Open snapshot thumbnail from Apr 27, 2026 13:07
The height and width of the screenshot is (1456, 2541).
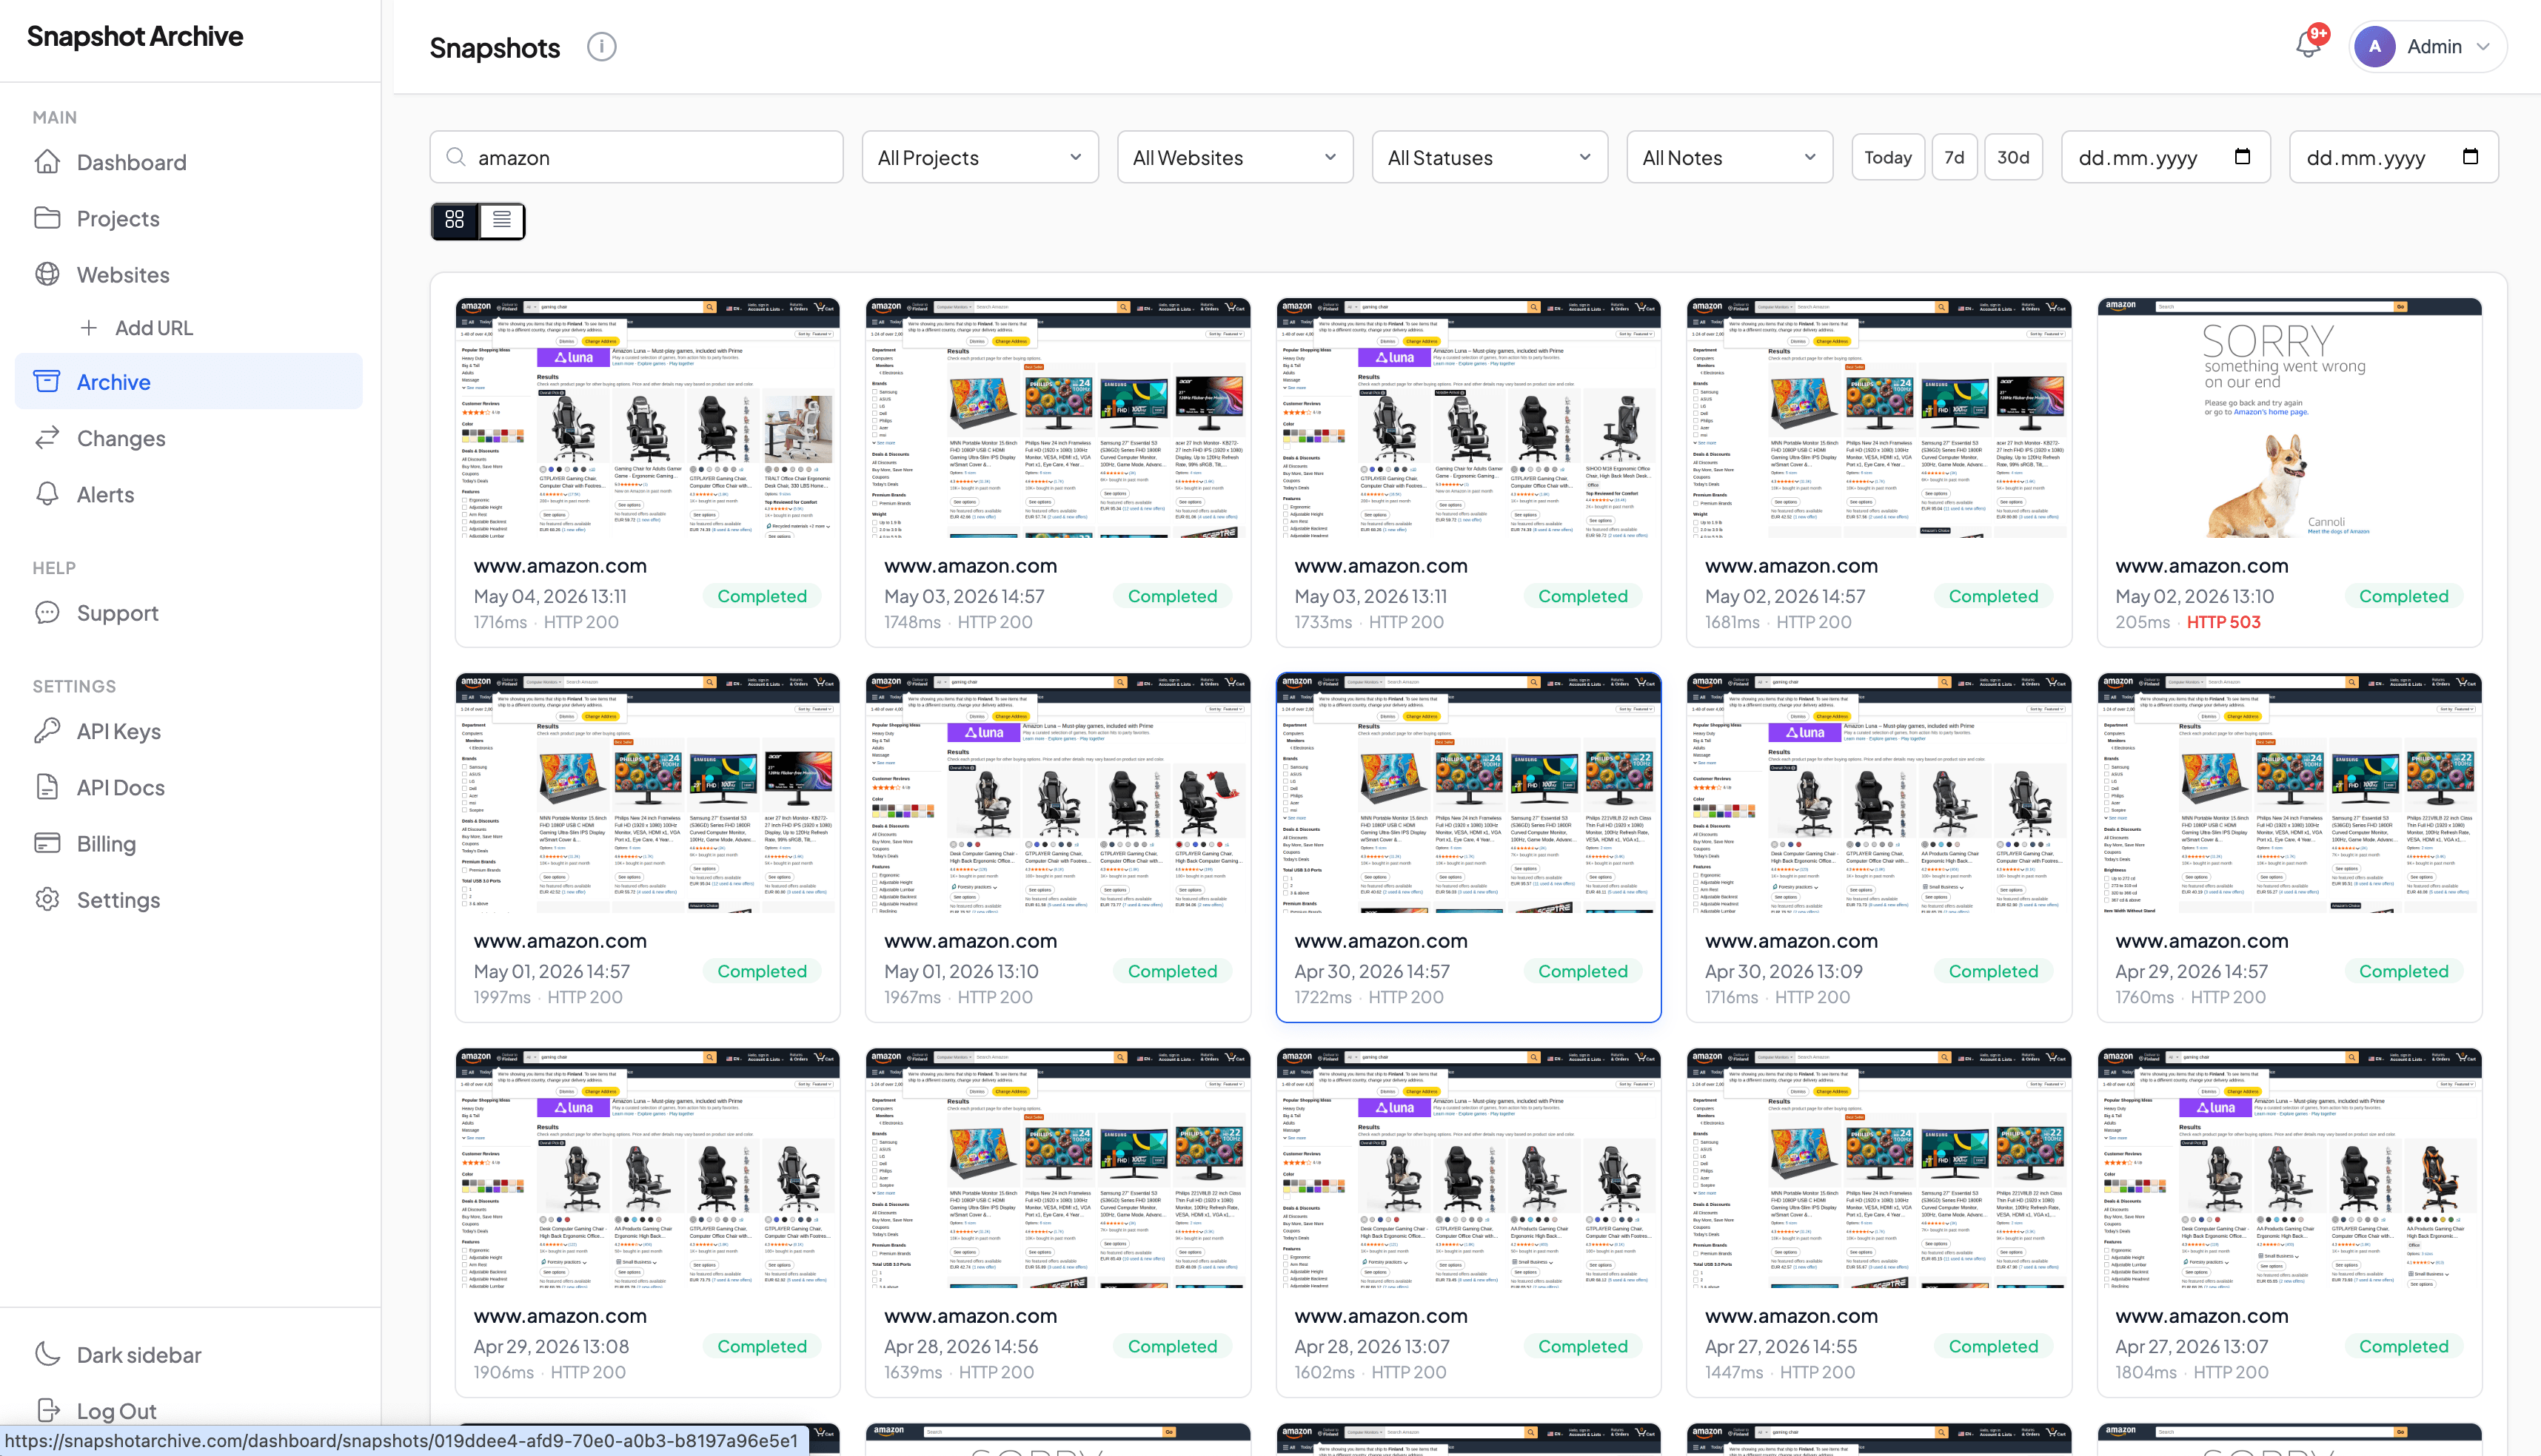pos(2289,1168)
